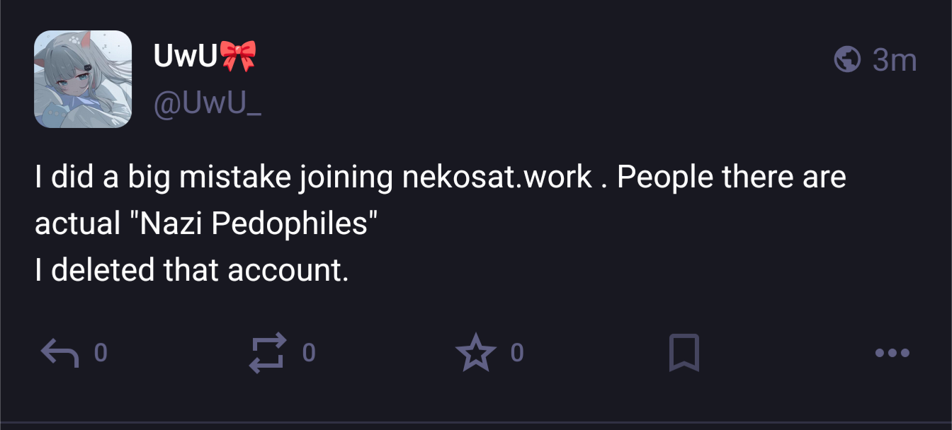The width and height of the screenshot is (952, 430).
Task: Open profile via UwU display name
Action: pyautogui.click(x=185, y=57)
